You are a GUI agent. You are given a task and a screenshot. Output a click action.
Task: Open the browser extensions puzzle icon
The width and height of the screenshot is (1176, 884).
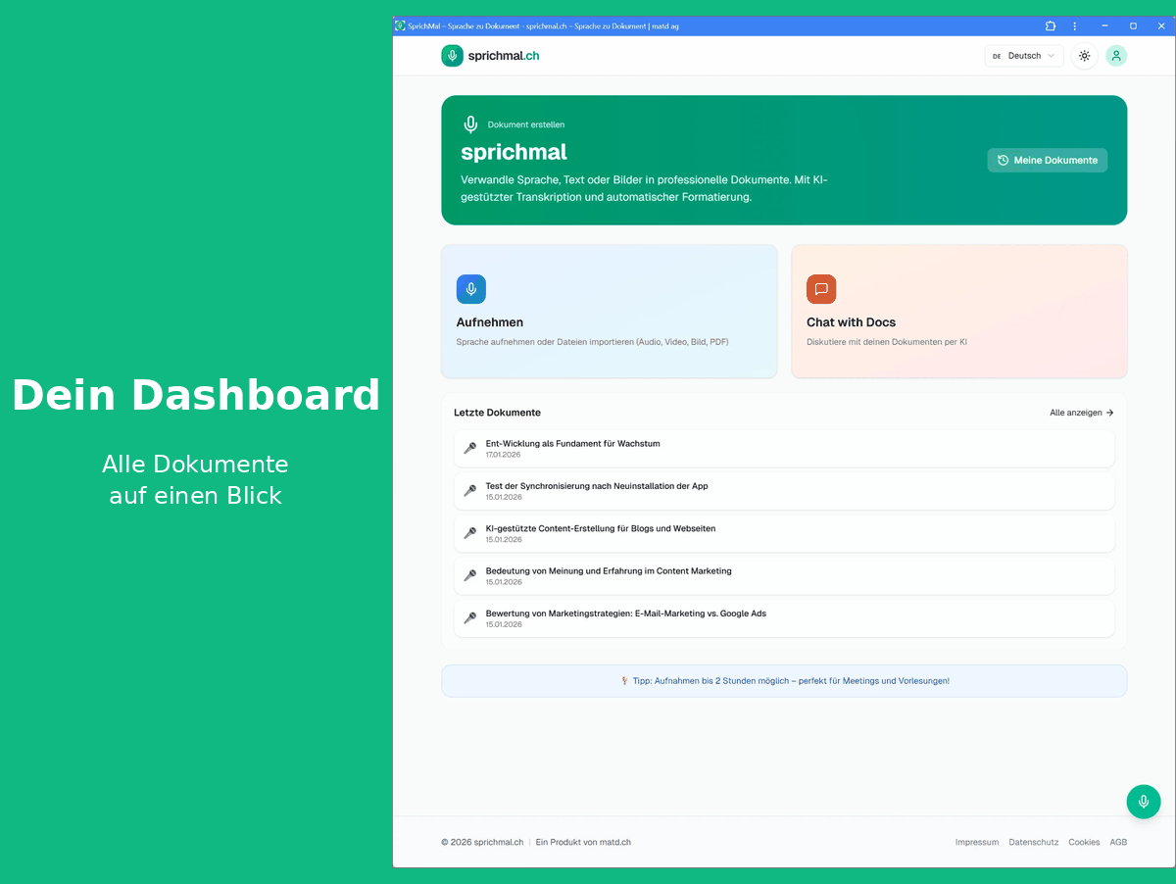pos(1051,26)
